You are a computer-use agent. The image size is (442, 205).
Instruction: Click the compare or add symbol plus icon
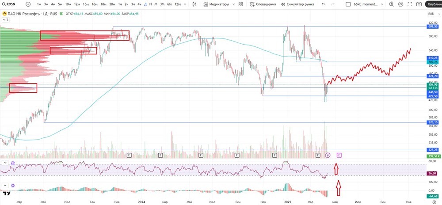tap(28, 4)
